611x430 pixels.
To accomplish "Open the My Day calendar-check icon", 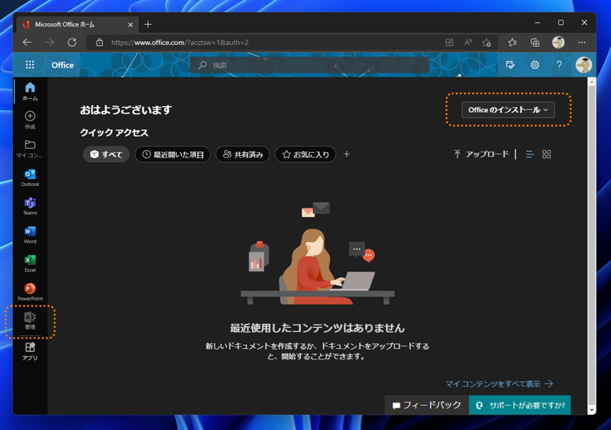I will click(x=510, y=64).
